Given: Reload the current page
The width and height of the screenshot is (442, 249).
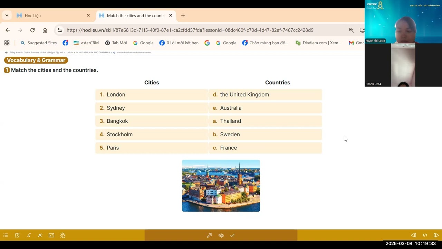Looking at the screenshot, I should tap(32, 30).
